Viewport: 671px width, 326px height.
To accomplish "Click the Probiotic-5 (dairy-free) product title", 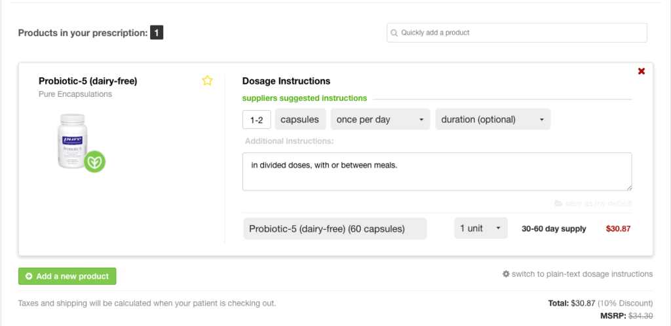I will [88, 81].
